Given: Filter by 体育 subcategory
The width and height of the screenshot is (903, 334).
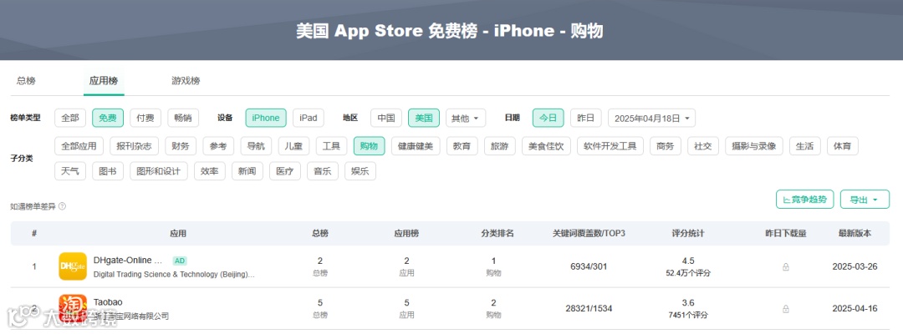Looking at the screenshot, I should point(843,146).
